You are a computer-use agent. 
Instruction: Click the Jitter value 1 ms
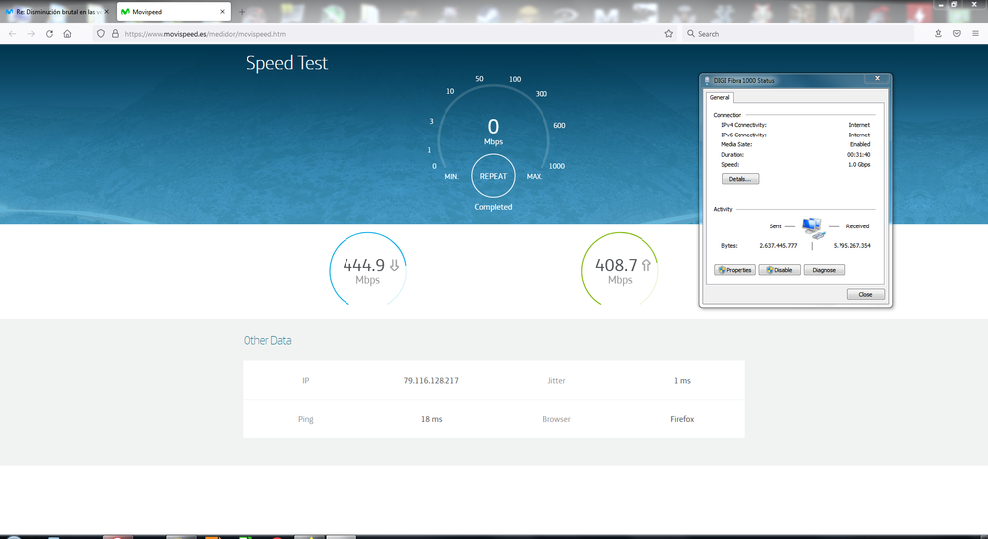tap(682, 381)
